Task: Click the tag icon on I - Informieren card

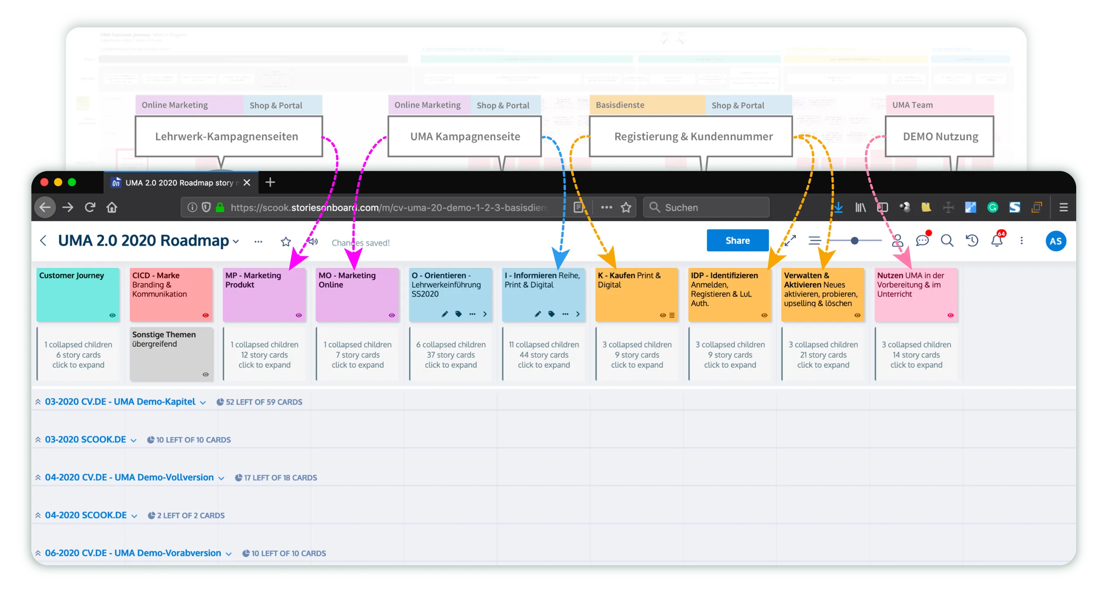Action: (552, 314)
